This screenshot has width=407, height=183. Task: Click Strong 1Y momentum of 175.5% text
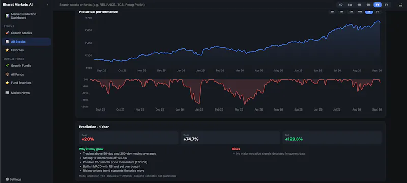105,158
